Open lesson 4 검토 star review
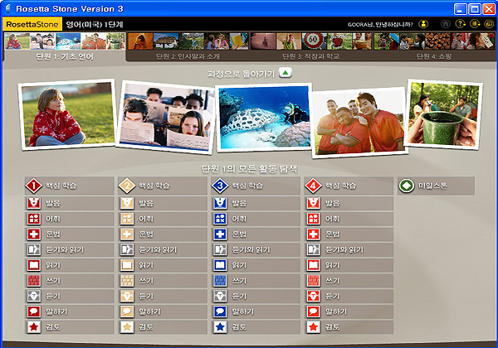The width and height of the screenshot is (498, 348). pyautogui.click(x=349, y=327)
